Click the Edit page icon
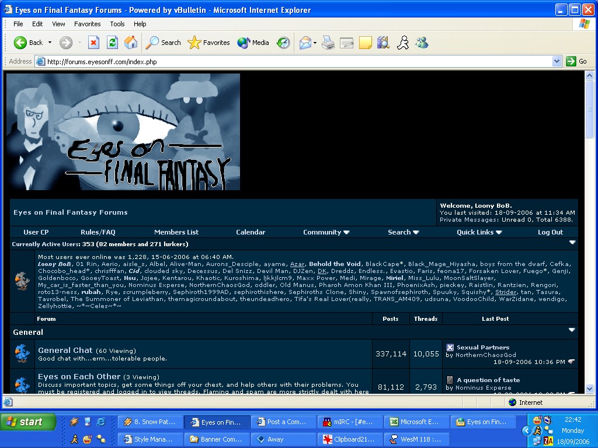 coord(346,43)
